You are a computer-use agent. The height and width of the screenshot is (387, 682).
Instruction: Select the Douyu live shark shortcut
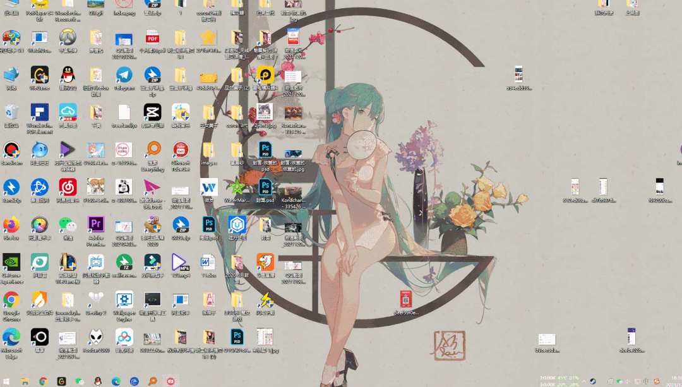click(x=265, y=265)
